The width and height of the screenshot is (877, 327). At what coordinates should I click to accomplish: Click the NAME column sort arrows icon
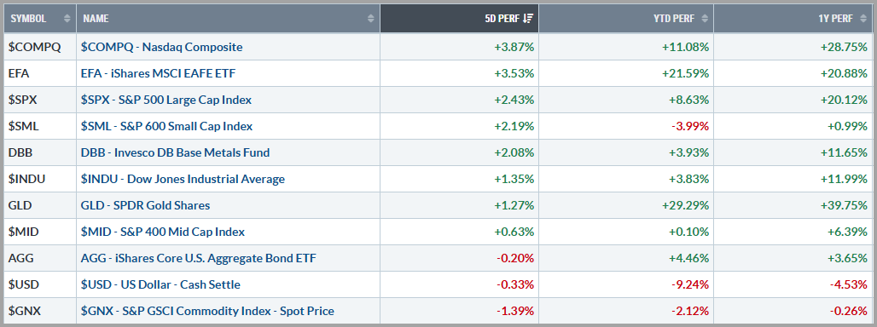370,19
